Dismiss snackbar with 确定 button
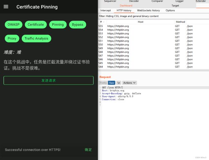Image resolution: width=209 pixels, height=160 pixels. tap(88, 150)
